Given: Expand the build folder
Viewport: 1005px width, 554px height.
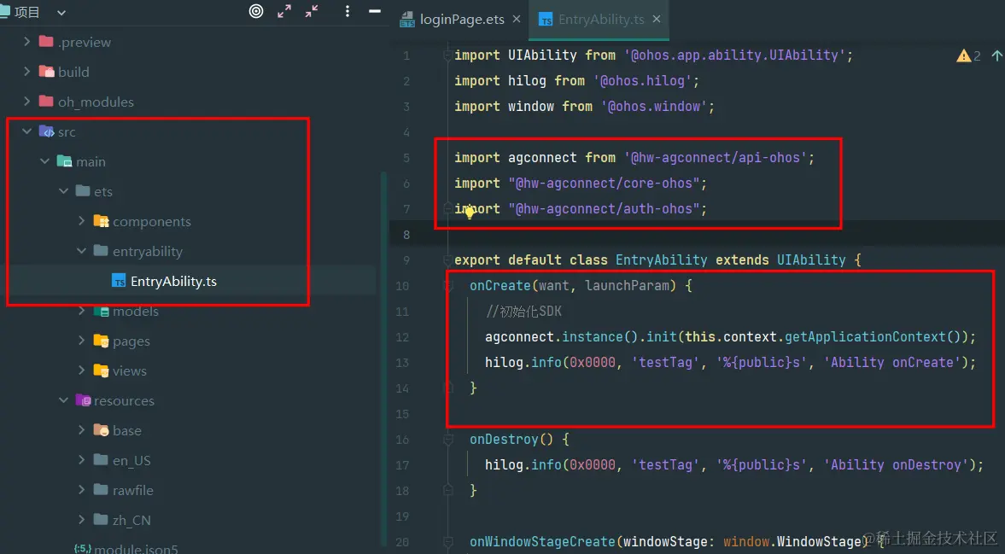Looking at the screenshot, I should [x=27, y=72].
